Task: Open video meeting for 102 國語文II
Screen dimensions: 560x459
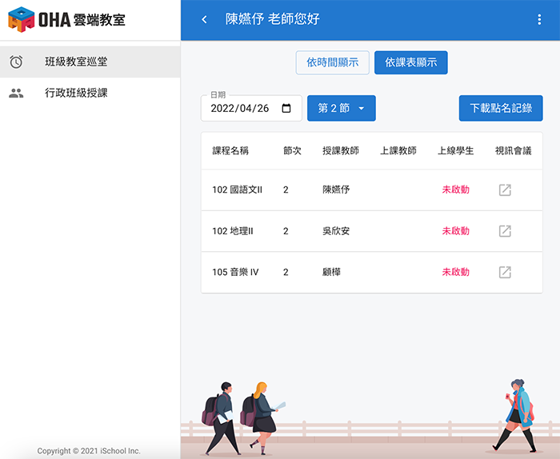Action: (505, 190)
